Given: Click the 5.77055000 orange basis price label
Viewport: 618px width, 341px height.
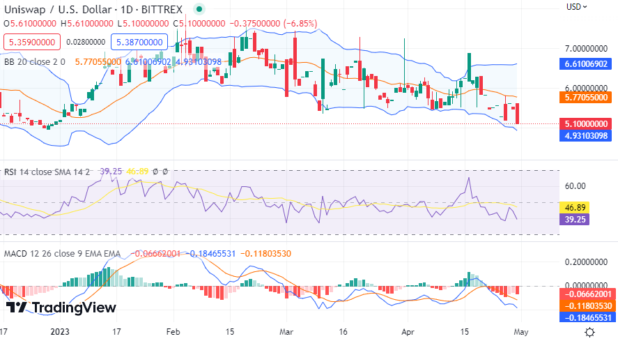Looking at the screenshot, I should [586, 97].
